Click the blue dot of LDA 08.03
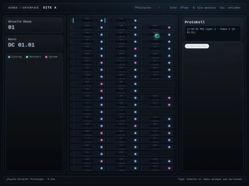This screenshot has height=186, width=249. [169, 70]
